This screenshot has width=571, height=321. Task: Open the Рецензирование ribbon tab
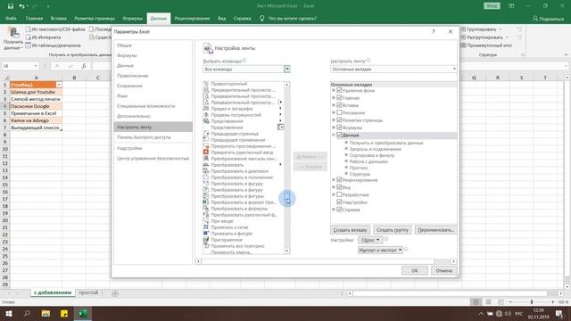(x=192, y=18)
